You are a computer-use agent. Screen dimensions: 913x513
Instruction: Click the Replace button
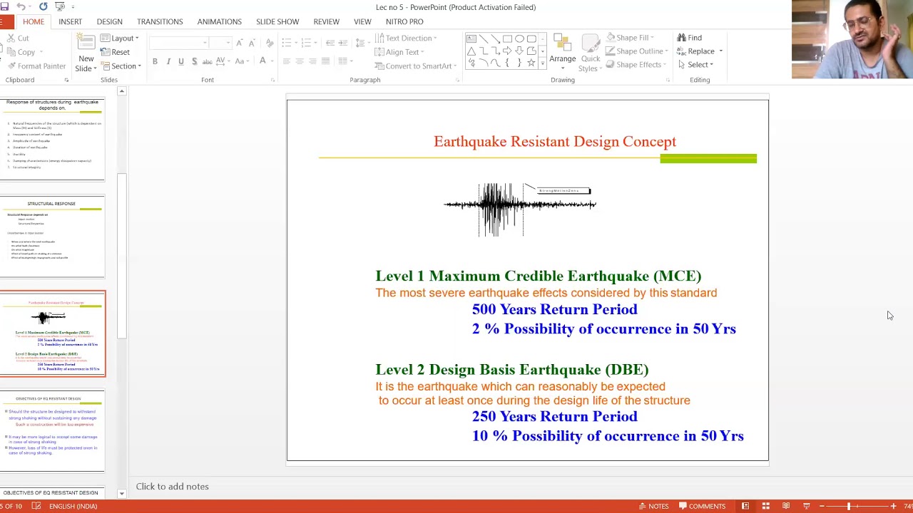click(x=700, y=51)
